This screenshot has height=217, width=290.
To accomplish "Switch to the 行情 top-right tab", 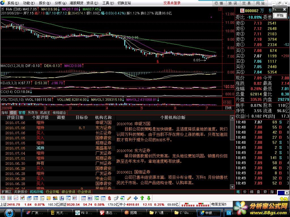I will (219, 3).
